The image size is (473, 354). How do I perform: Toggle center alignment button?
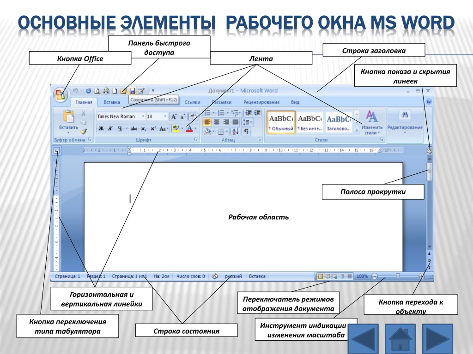click(217, 122)
